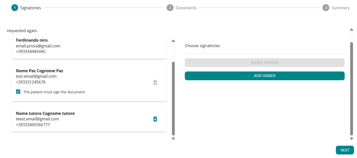Click the step 2 circle icon
This screenshot has height=158, width=357.
click(x=170, y=8)
